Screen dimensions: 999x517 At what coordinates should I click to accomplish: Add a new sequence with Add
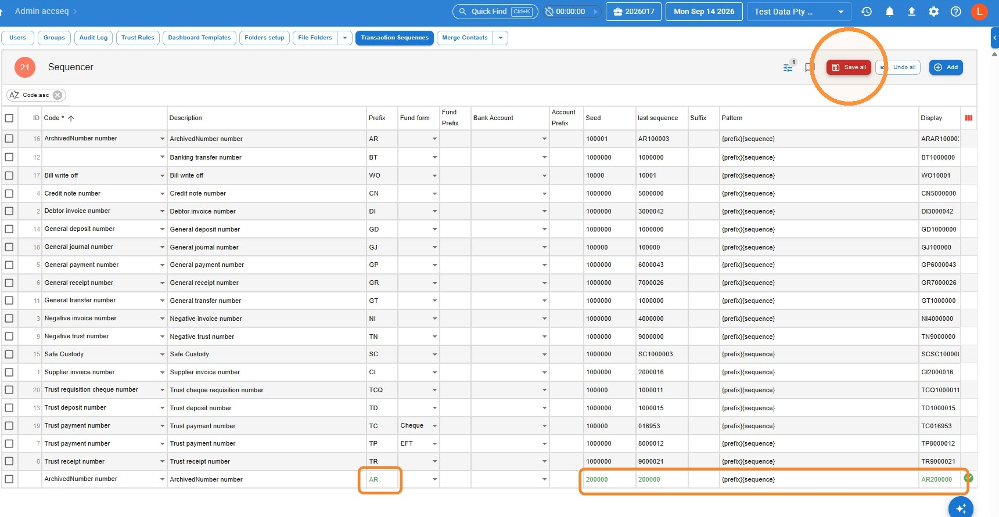pos(946,67)
